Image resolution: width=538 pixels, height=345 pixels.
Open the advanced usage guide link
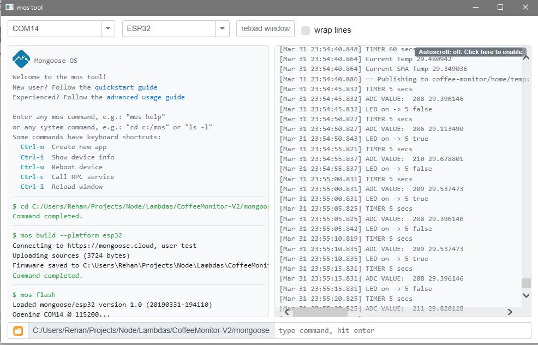(x=146, y=97)
